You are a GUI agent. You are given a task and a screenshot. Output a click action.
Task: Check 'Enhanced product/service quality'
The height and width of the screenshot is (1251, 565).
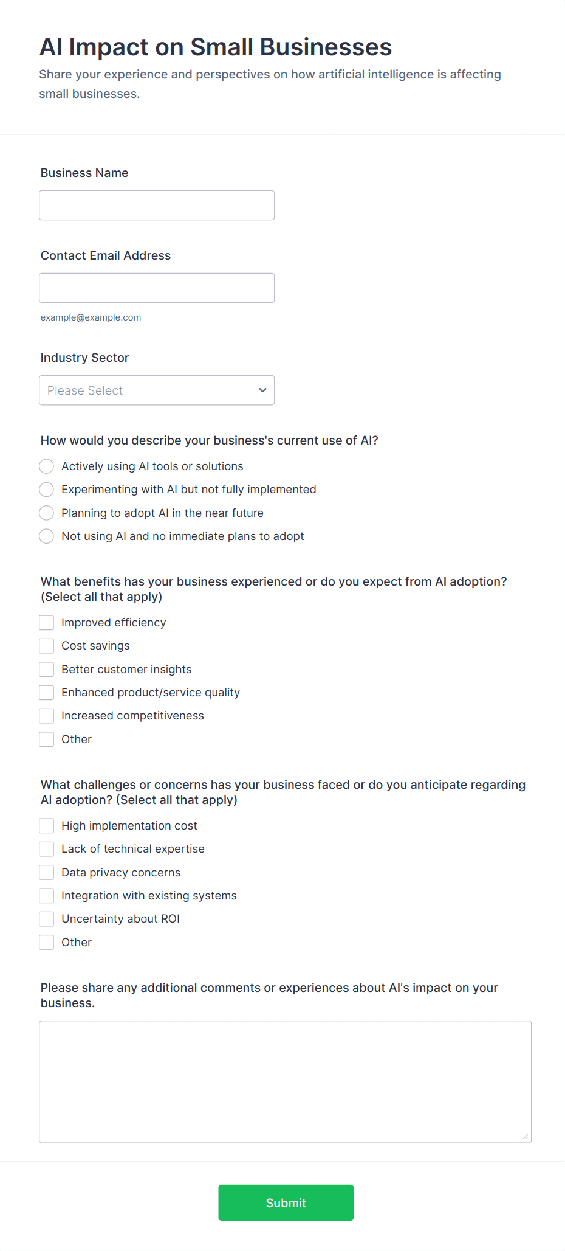(x=46, y=692)
